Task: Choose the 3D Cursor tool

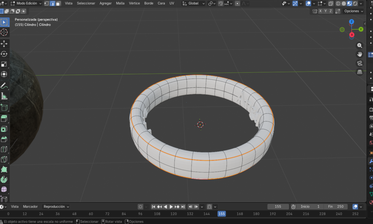Action: click(x=4, y=32)
